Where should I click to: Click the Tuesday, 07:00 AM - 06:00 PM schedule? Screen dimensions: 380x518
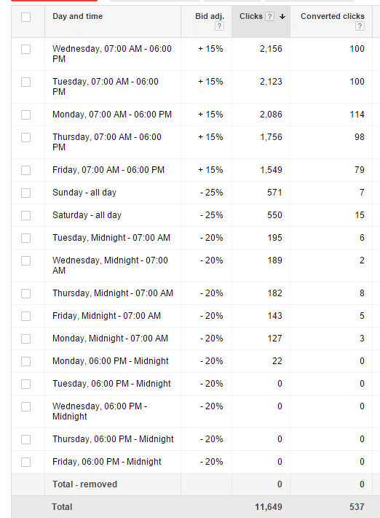point(106,87)
